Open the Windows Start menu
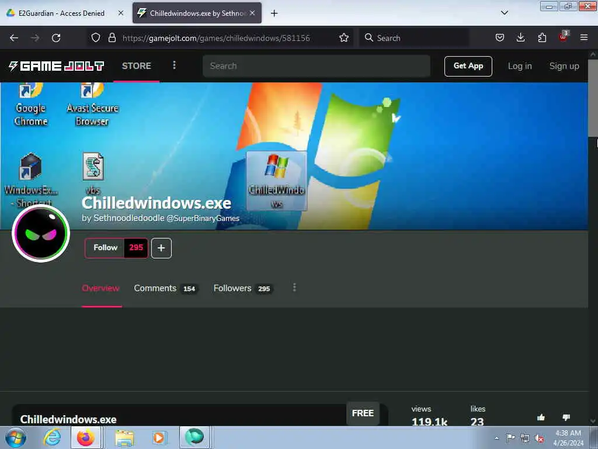This screenshot has width=598, height=449. pyautogui.click(x=16, y=437)
